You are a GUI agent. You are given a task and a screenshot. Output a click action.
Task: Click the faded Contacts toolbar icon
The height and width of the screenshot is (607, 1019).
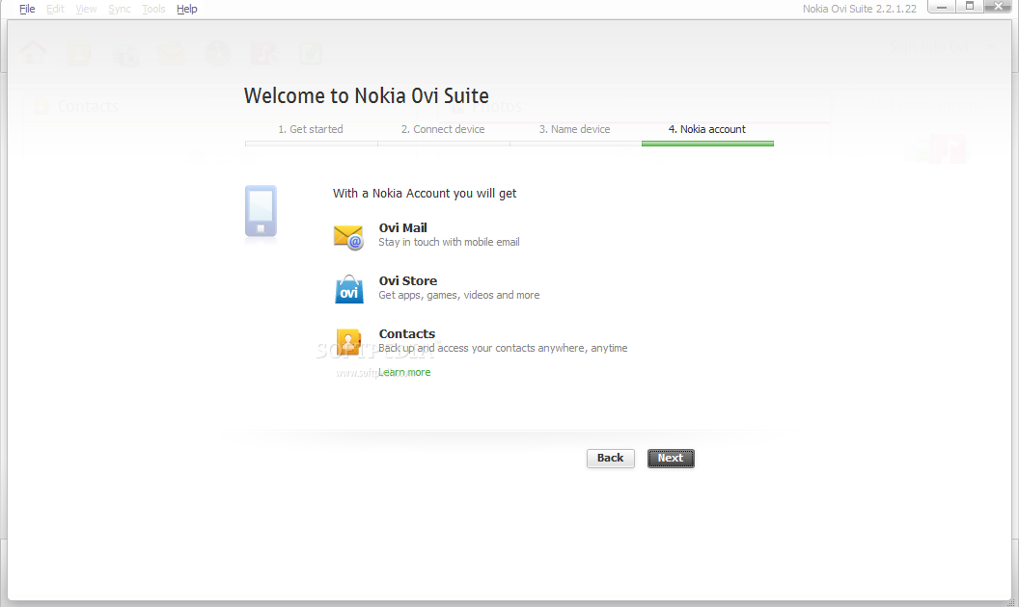point(79,53)
